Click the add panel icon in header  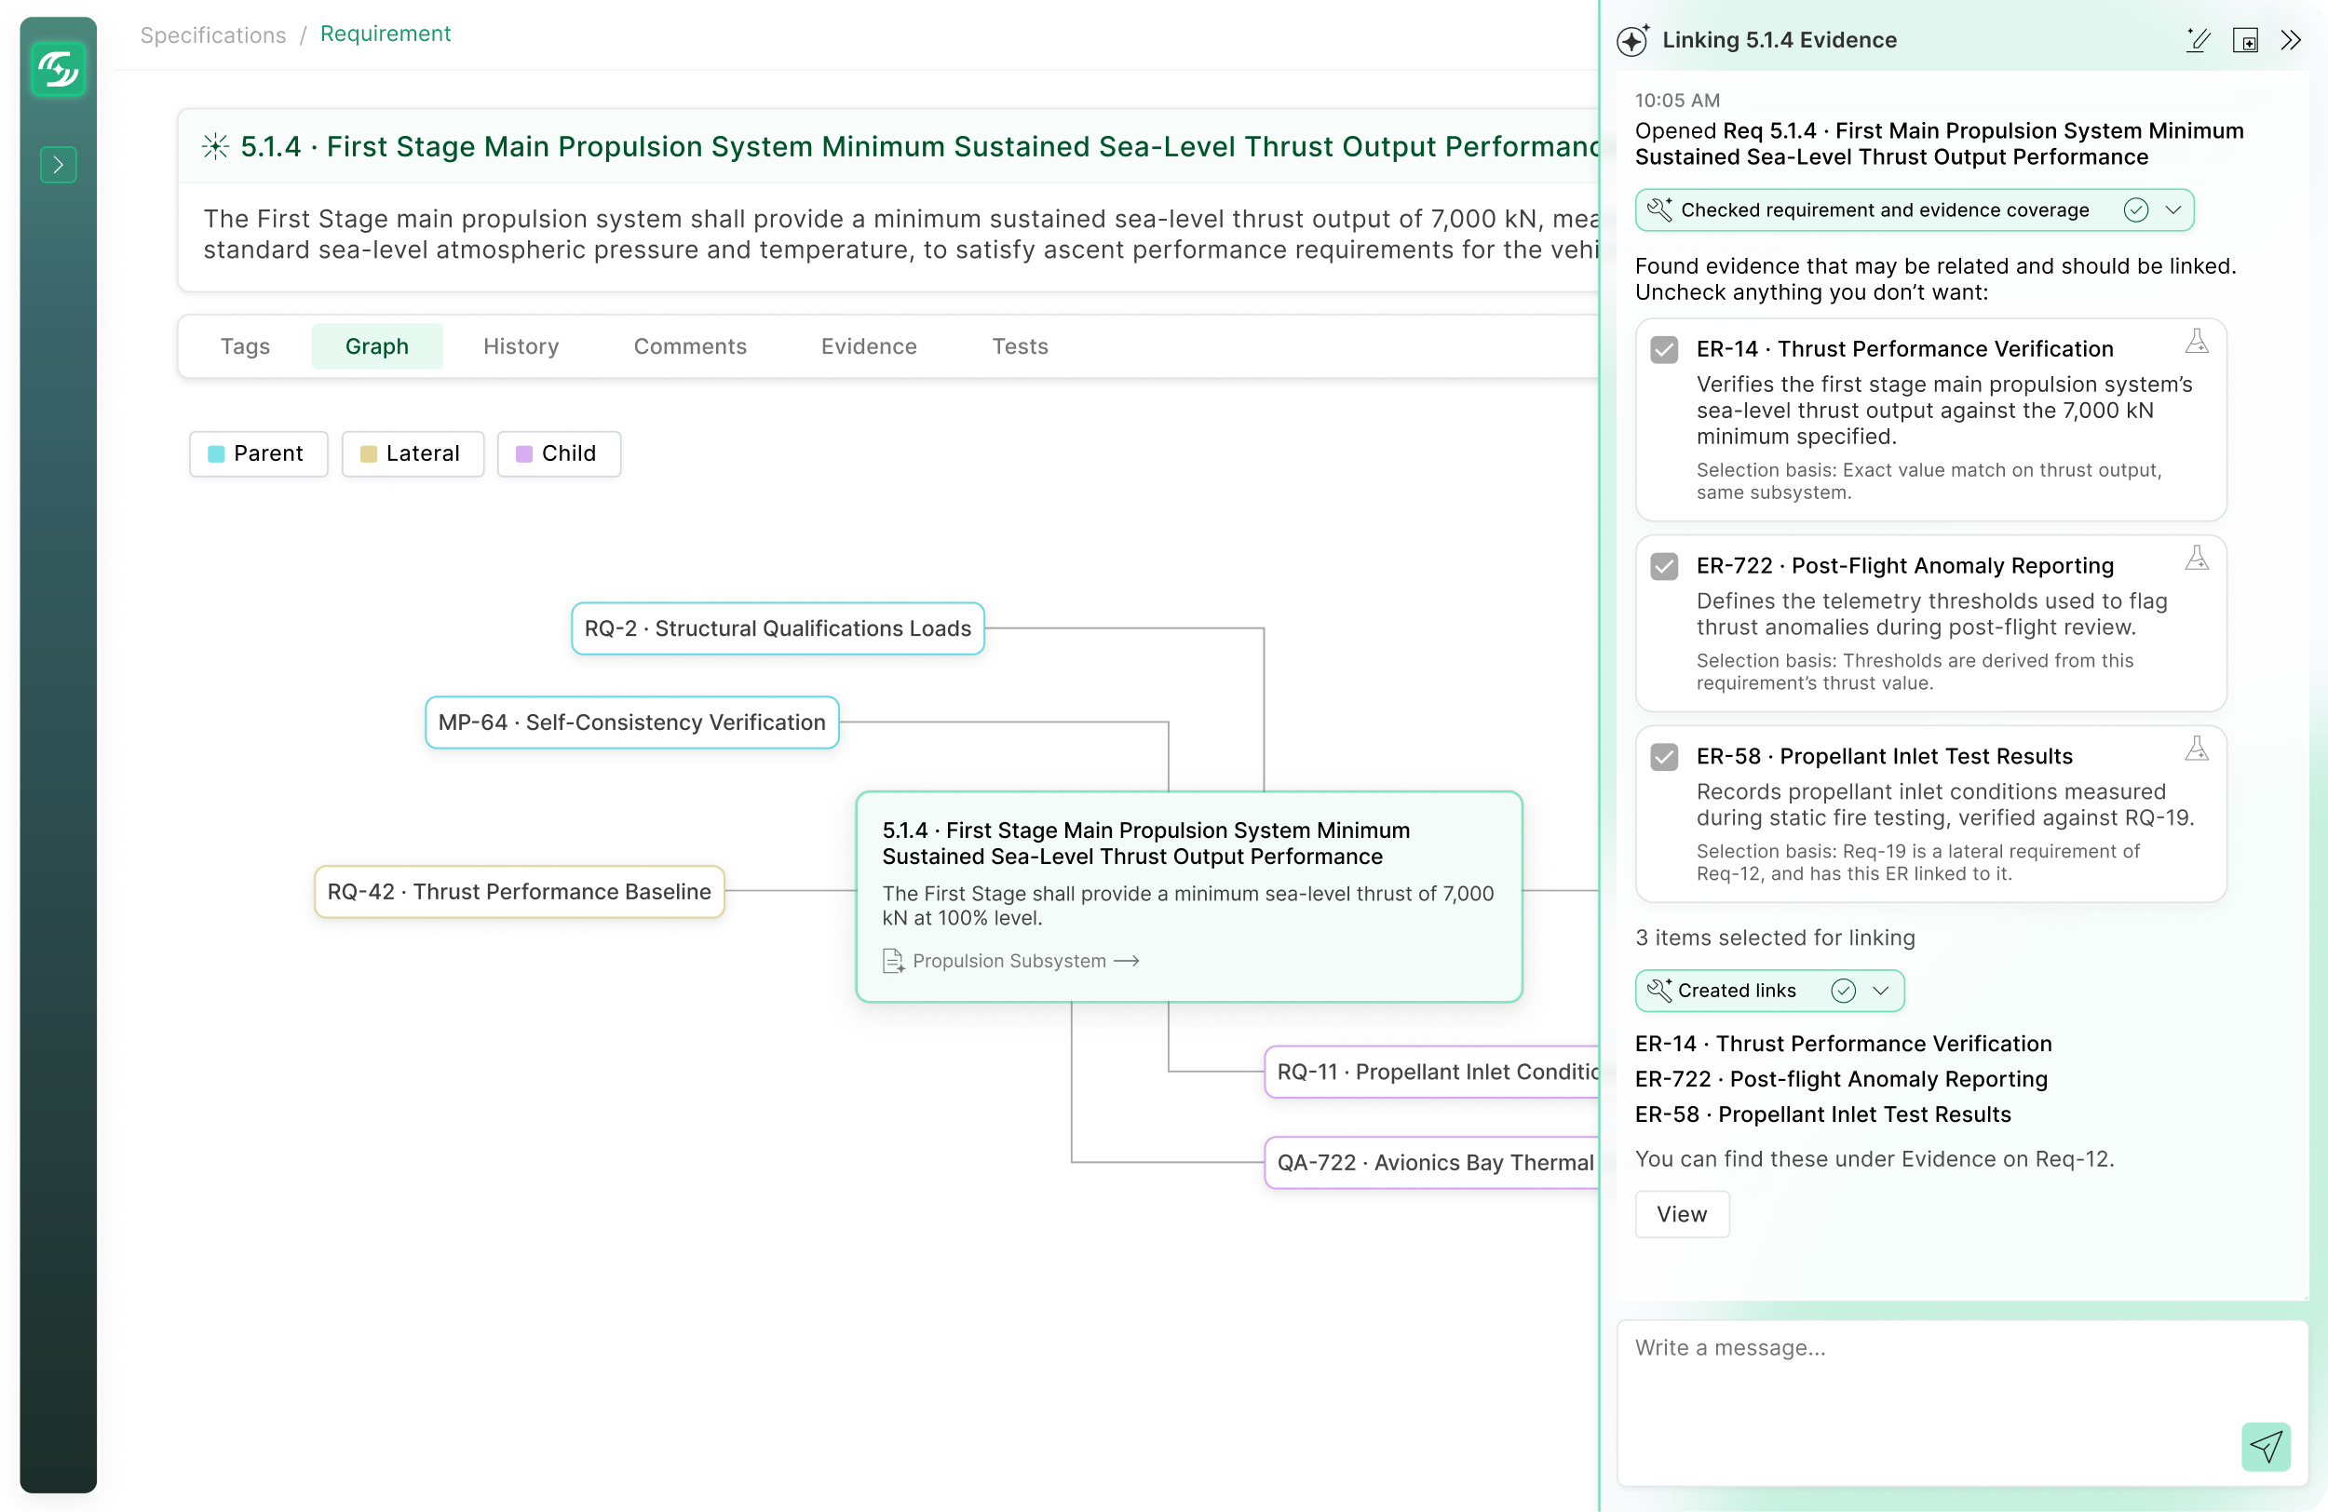[2245, 40]
